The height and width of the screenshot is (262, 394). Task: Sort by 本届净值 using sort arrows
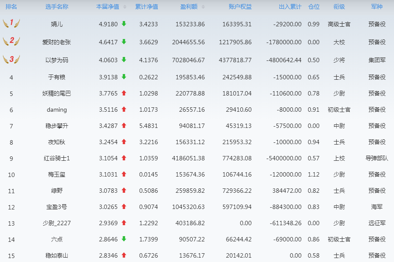click(125, 7)
